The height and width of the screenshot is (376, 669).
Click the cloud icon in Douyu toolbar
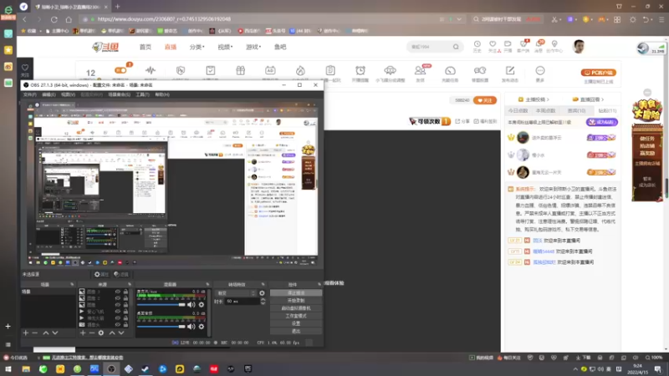click(390, 70)
